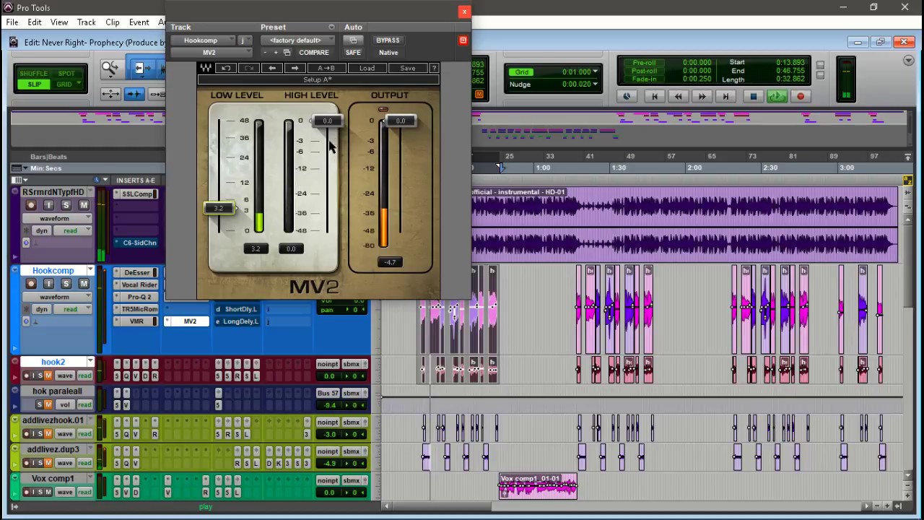Click COMPARE in the plugin header
The width and height of the screenshot is (924, 520).
(x=313, y=53)
